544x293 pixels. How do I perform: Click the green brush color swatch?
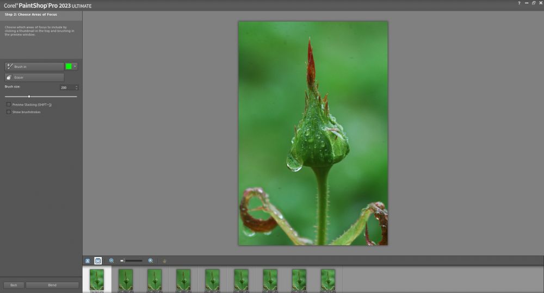(x=69, y=66)
